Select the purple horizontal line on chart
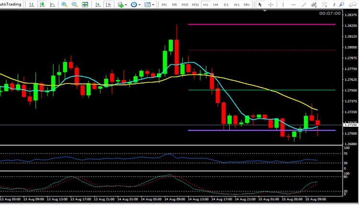The image size is (359, 205). pos(262,131)
